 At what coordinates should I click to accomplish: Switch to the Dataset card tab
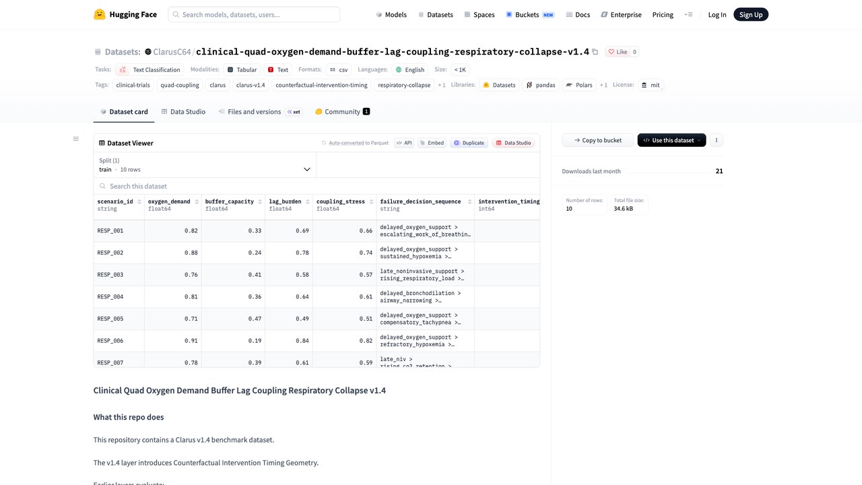pos(124,112)
